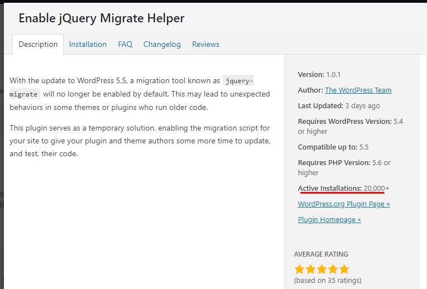The image size is (427, 289).
Task: Click the AVERAGE RATING heading
Action: tap(321, 254)
